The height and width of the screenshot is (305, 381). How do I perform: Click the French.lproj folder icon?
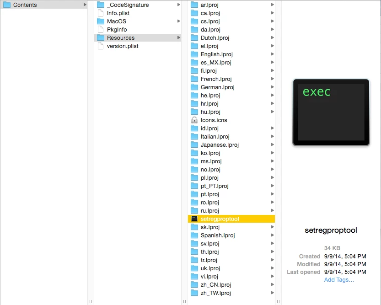click(x=194, y=79)
